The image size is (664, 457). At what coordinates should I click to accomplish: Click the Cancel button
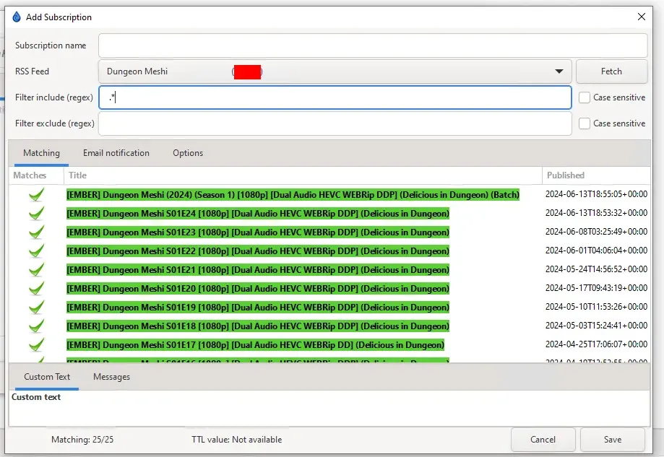[x=543, y=440]
